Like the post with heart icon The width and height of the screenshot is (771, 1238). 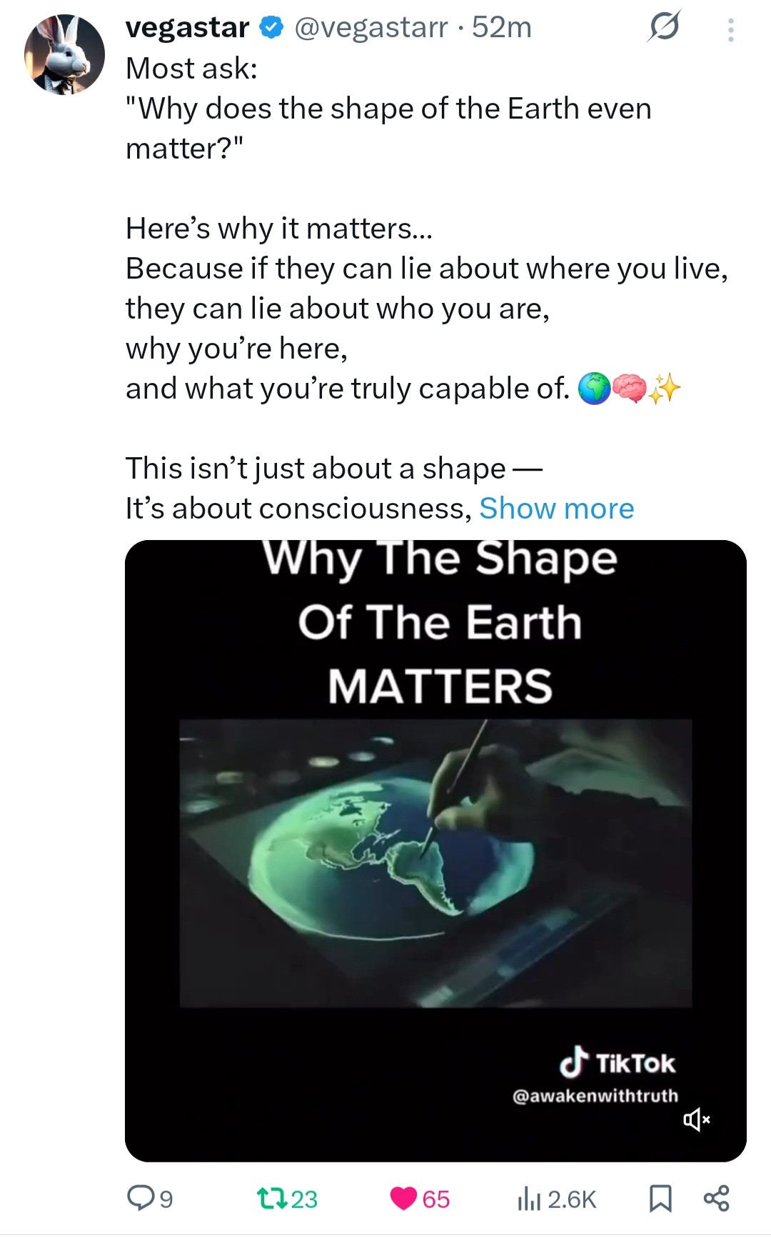[x=403, y=1198]
